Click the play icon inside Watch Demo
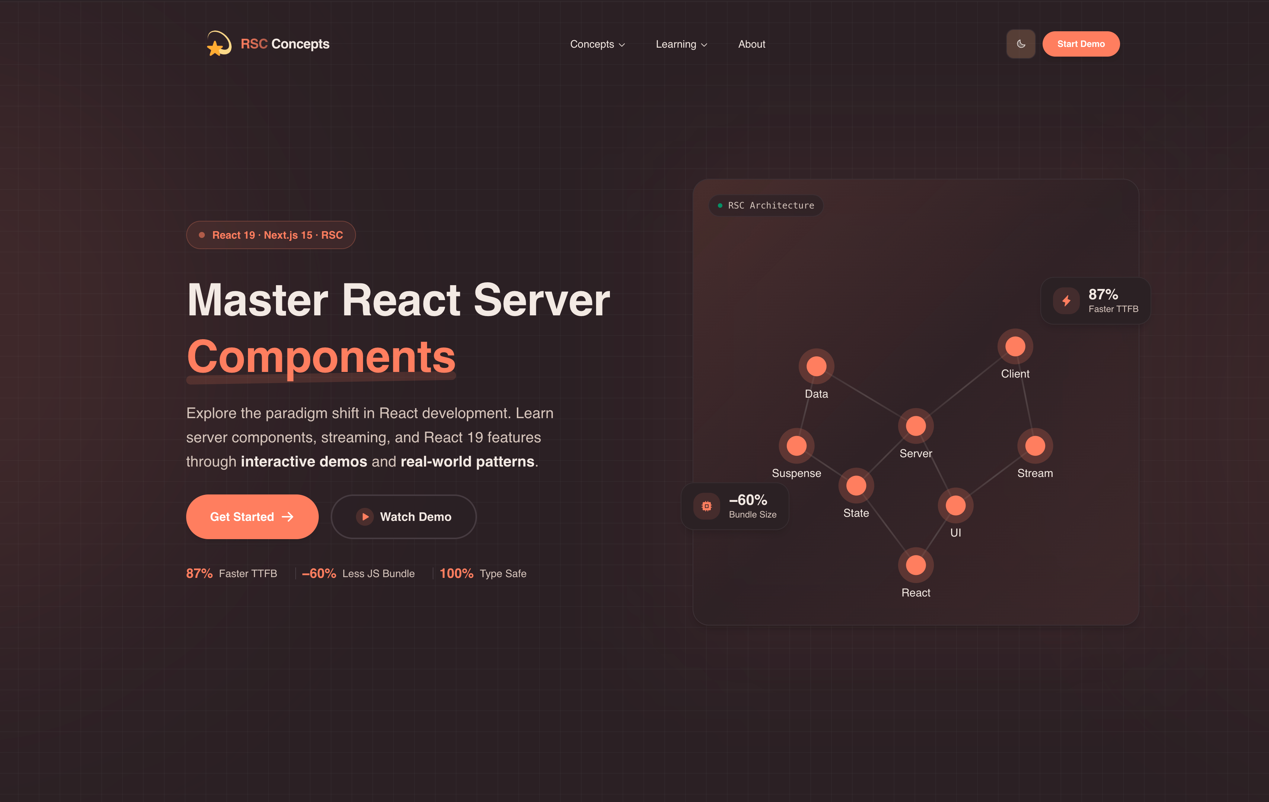This screenshot has width=1269, height=802. coord(365,517)
